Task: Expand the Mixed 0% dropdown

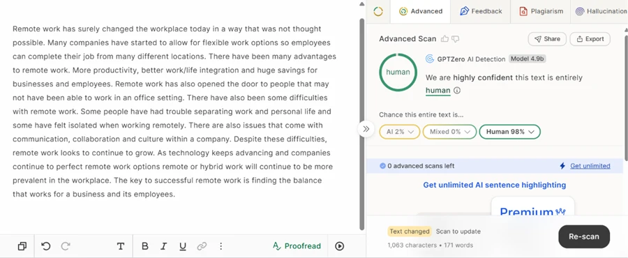Action: point(449,132)
